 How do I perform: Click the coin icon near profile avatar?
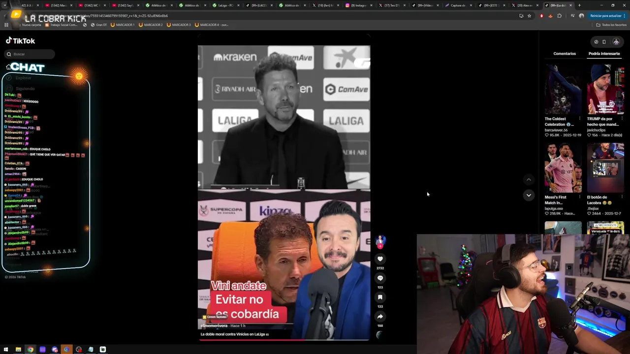point(596,42)
